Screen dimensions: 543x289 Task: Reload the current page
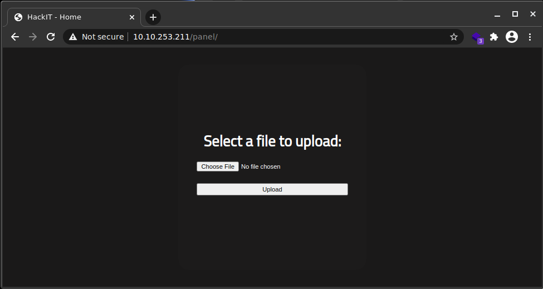(x=51, y=37)
